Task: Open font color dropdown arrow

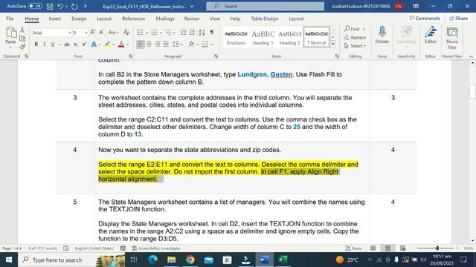Action: tap(128, 44)
